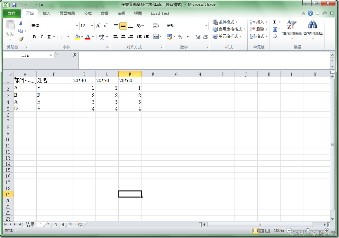This screenshot has height=238, width=339.
Task: Click the formula bar input field
Action: click(204, 61)
